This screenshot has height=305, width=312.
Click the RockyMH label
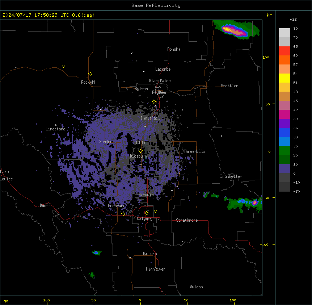[89, 82]
